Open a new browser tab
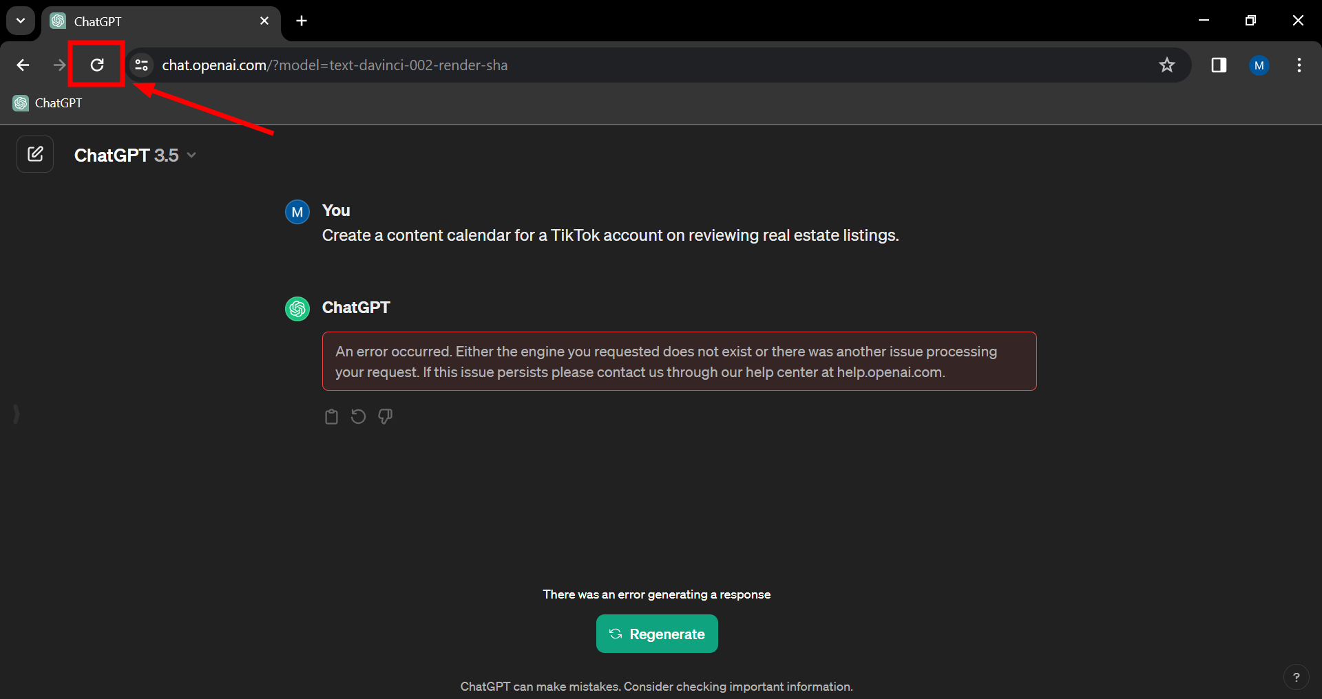The image size is (1322, 699). click(302, 21)
